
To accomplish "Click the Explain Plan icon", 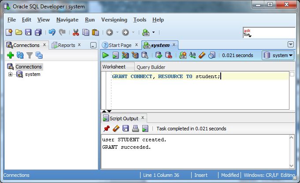I will coord(135,55).
